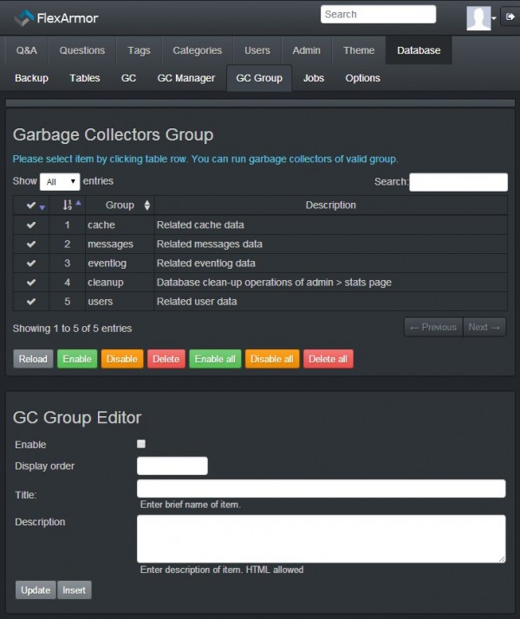Click the checkmark icon in cache row
This screenshot has height=619, width=520.
(x=31, y=225)
